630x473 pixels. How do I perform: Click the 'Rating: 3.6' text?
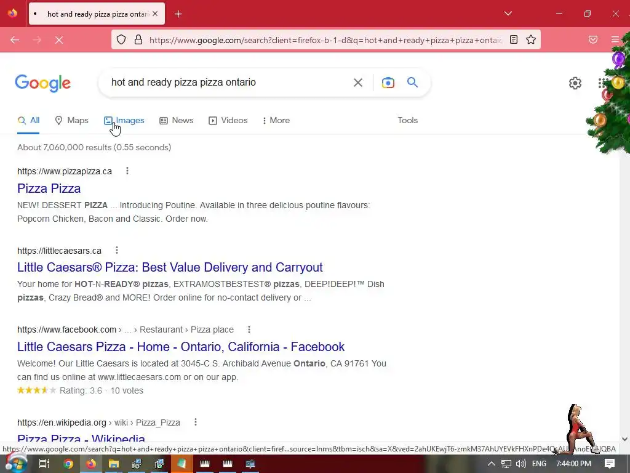tap(81, 390)
